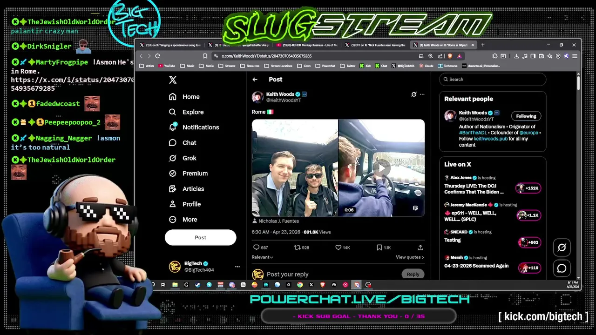Open Grok from the sidebar
The width and height of the screenshot is (596, 335).
pyautogui.click(x=183, y=158)
